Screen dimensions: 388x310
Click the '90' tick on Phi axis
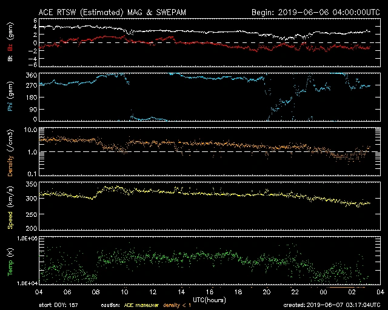[x=34, y=109]
